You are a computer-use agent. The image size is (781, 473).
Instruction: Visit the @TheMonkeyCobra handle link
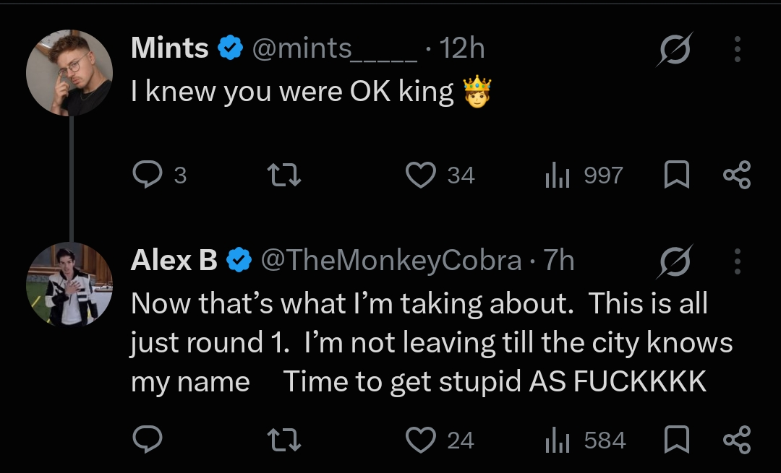coord(391,260)
